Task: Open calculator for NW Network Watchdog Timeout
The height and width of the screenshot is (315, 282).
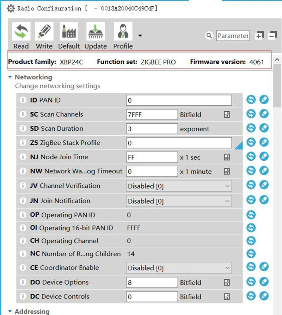Action: pos(227,171)
